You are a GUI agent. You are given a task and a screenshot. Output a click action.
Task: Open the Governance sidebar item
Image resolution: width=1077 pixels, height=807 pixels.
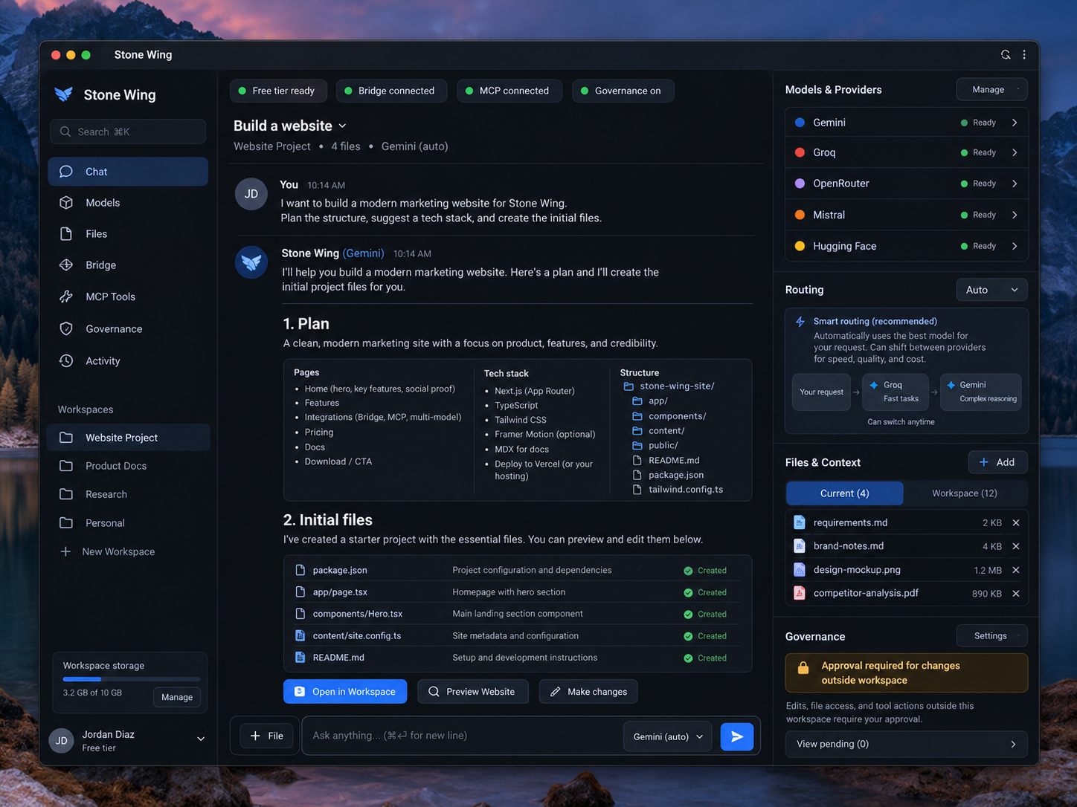coord(128,328)
